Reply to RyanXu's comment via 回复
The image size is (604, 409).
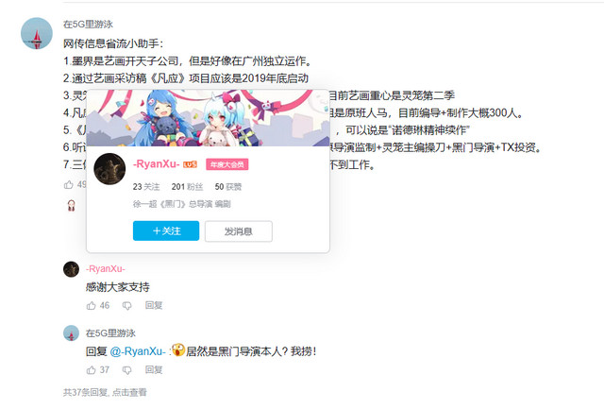154,305
